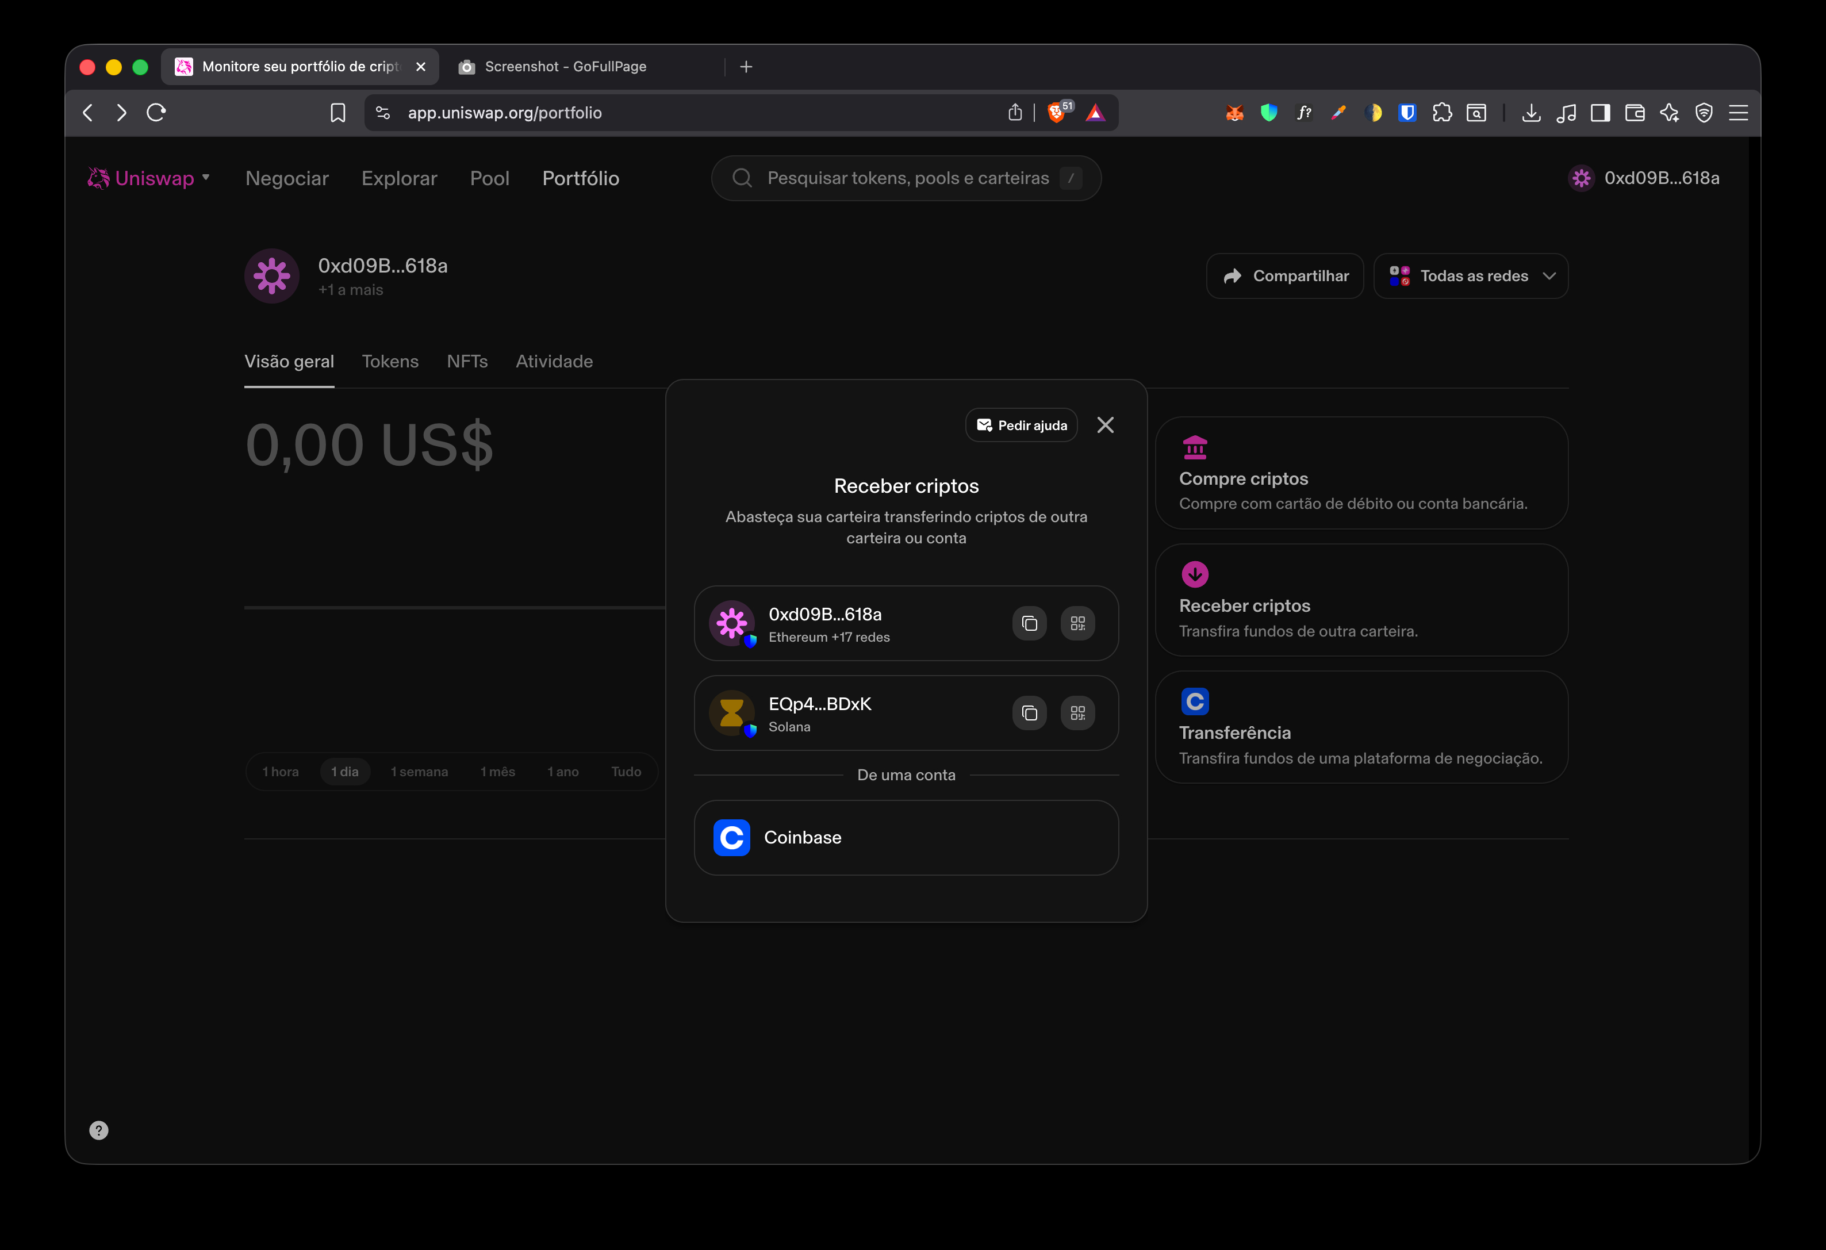
Task: Open the green shield extension
Action: [x=1269, y=113]
